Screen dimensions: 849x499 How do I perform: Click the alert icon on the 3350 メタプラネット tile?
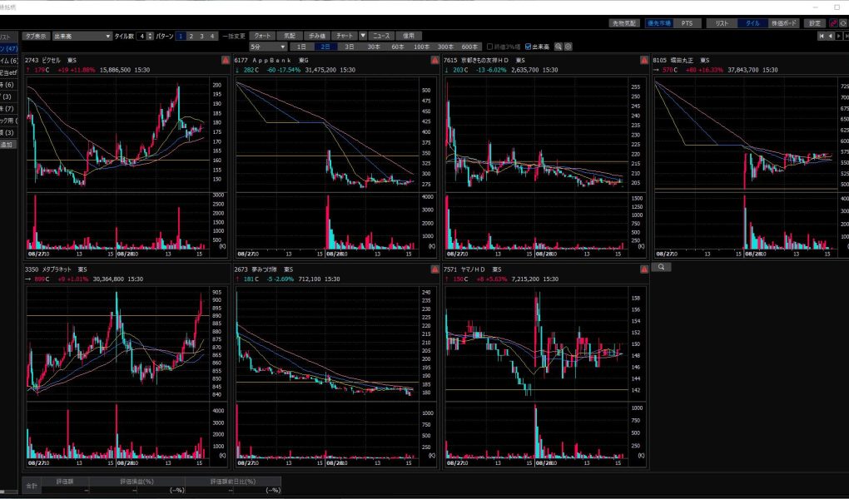[225, 269]
